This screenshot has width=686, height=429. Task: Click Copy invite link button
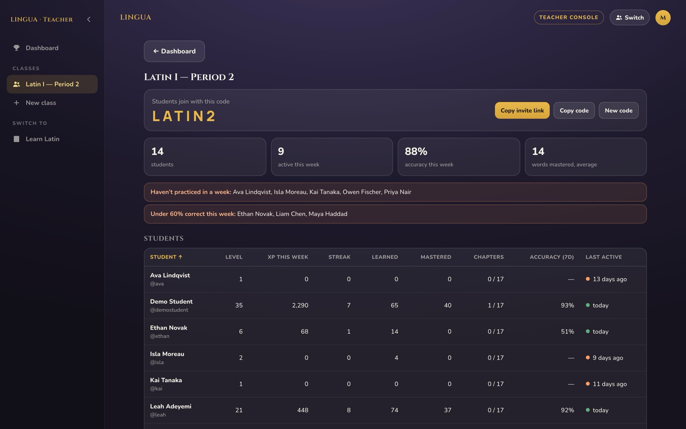pyautogui.click(x=522, y=110)
